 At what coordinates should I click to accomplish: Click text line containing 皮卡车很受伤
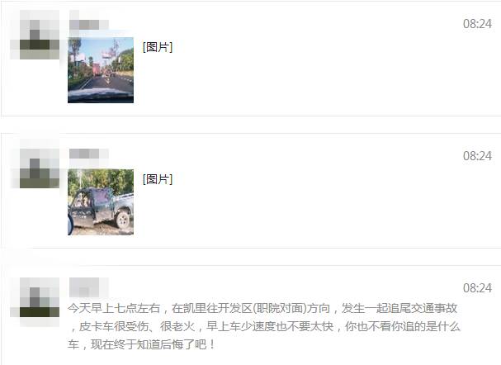click(x=266, y=327)
